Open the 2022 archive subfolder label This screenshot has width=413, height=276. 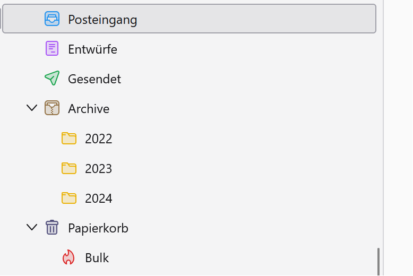[x=99, y=139]
